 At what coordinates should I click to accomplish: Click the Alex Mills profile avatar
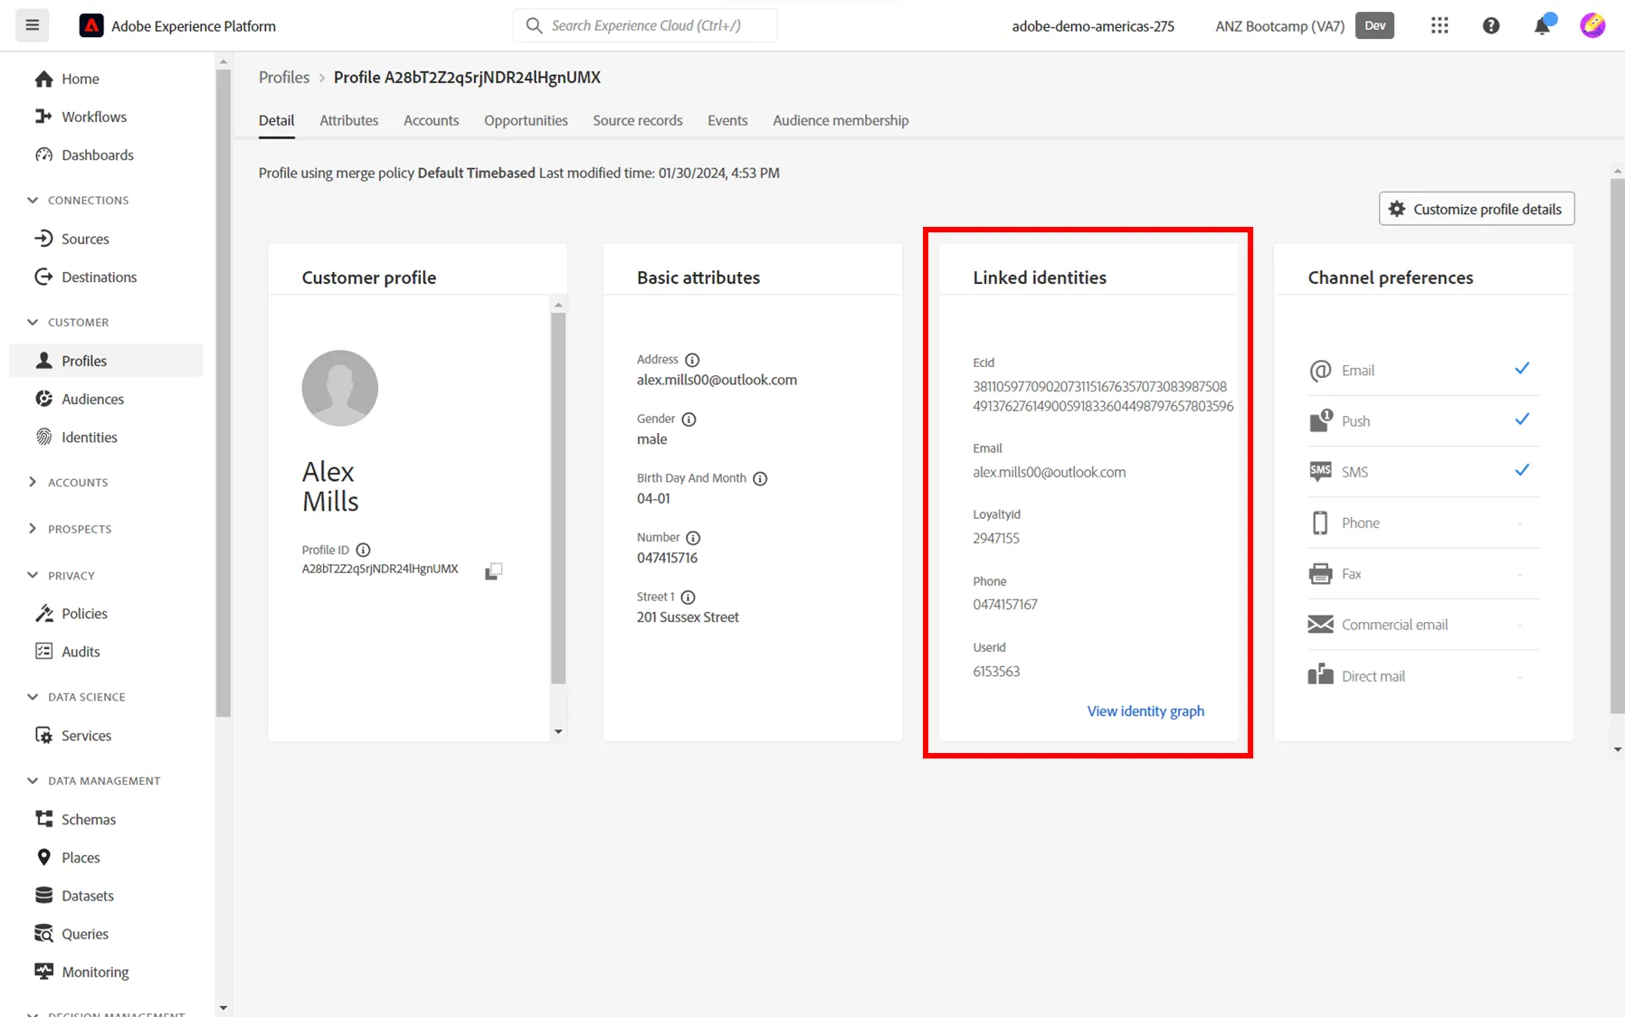coord(340,388)
